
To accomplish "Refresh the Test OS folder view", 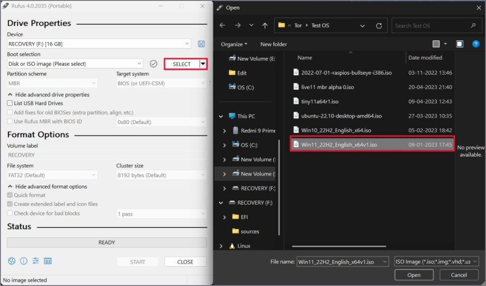I will [379, 26].
